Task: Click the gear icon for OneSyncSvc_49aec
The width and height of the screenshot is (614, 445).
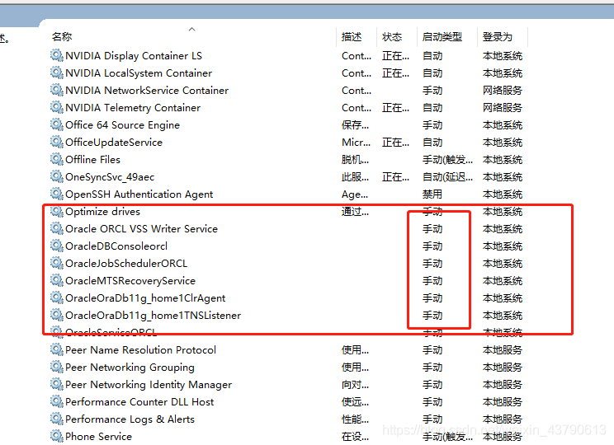Action: pyautogui.click(x=57, y=176)
